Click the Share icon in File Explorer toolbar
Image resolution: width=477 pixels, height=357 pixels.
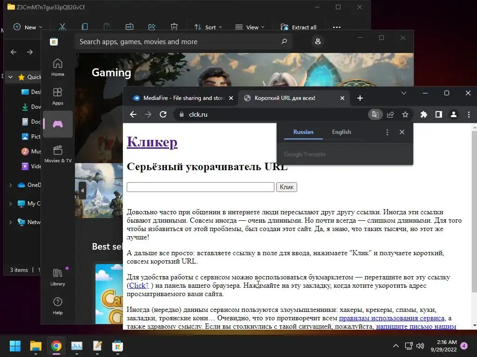(x=152, y=27)
